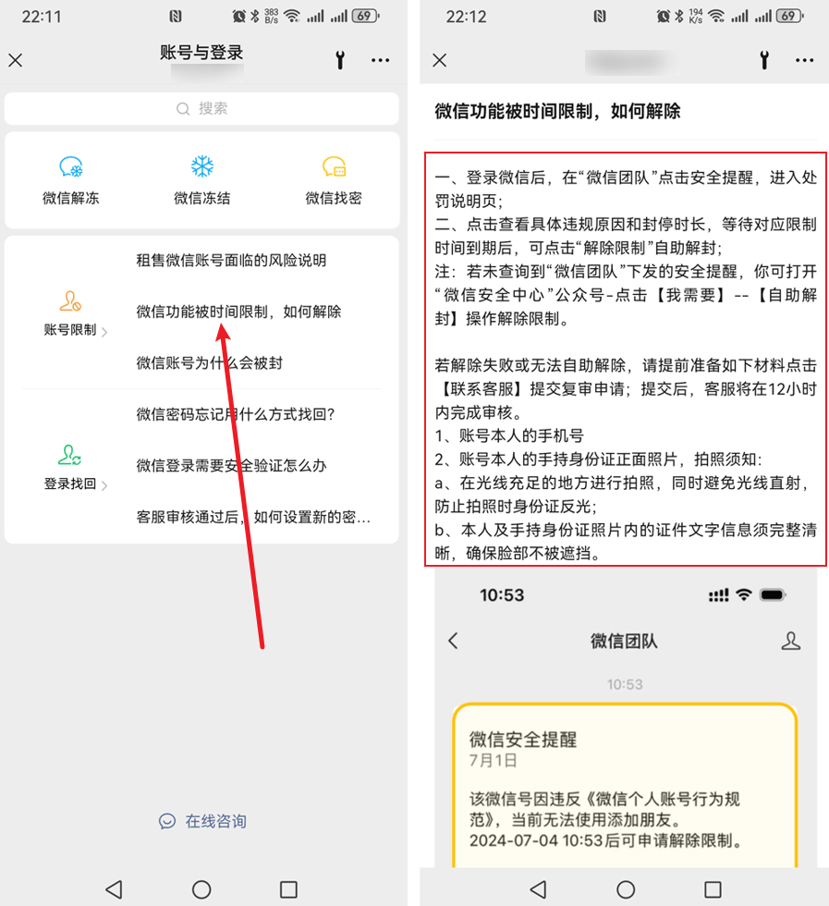The width and height of the screenshot is (829, 906).
Task: Tap the 微信冻结 snowflake icon
Action: [x=202, y=166]
